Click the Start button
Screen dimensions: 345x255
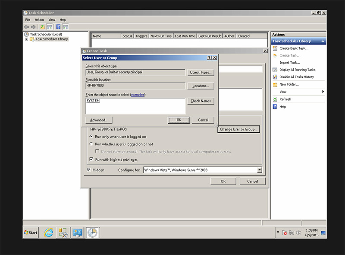[x=31, y=233]
